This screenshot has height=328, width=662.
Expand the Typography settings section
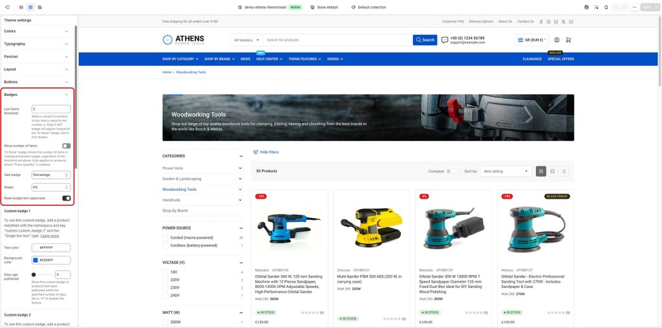(x=36, y=44)
